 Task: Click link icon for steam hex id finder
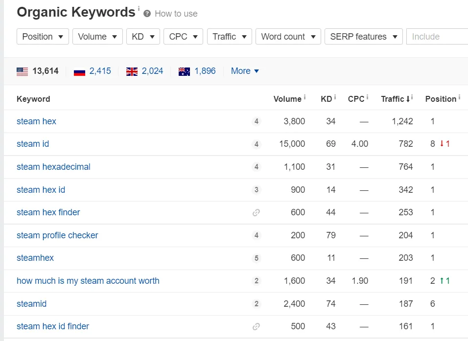tap(256, 327)
